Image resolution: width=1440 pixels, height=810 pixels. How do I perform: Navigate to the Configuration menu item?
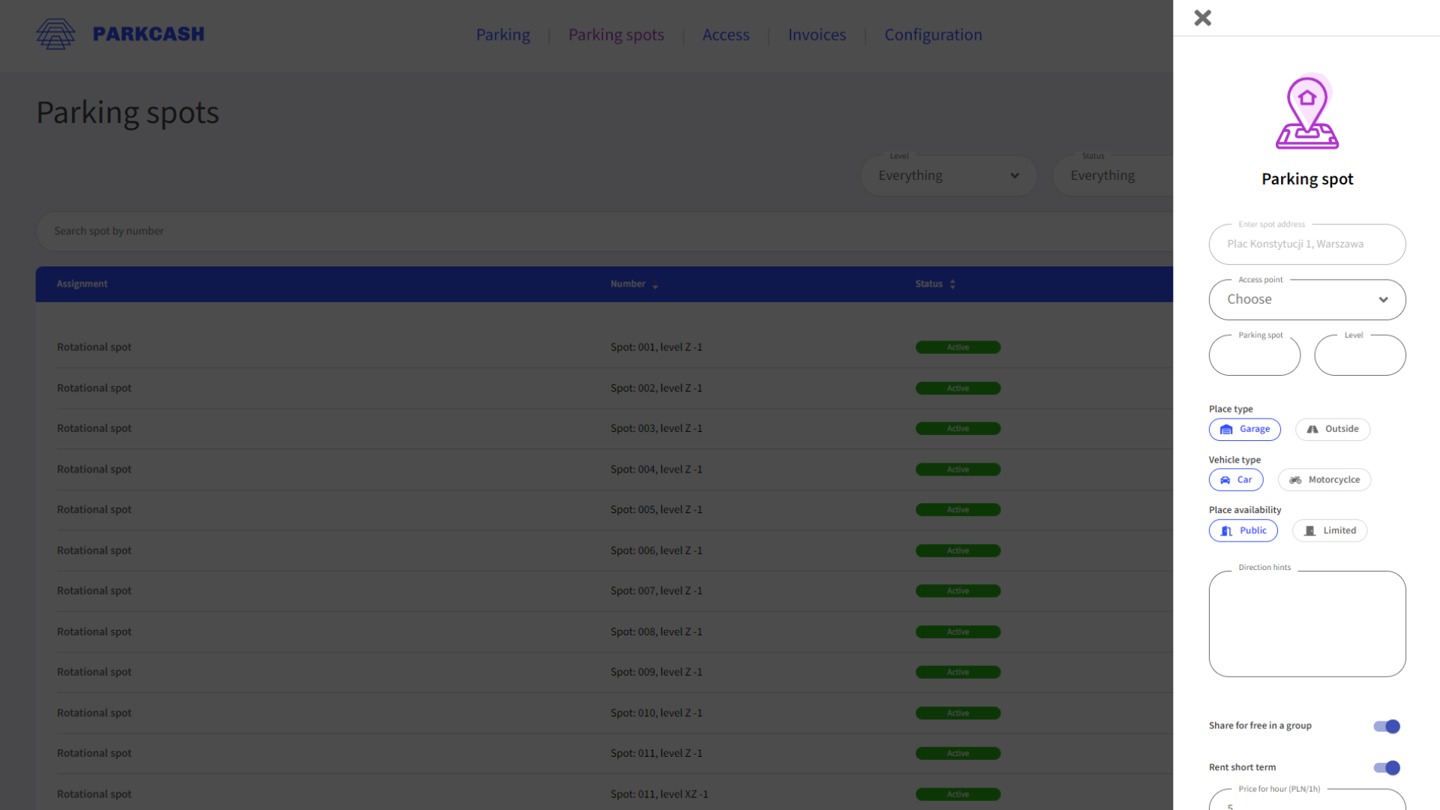933,34
